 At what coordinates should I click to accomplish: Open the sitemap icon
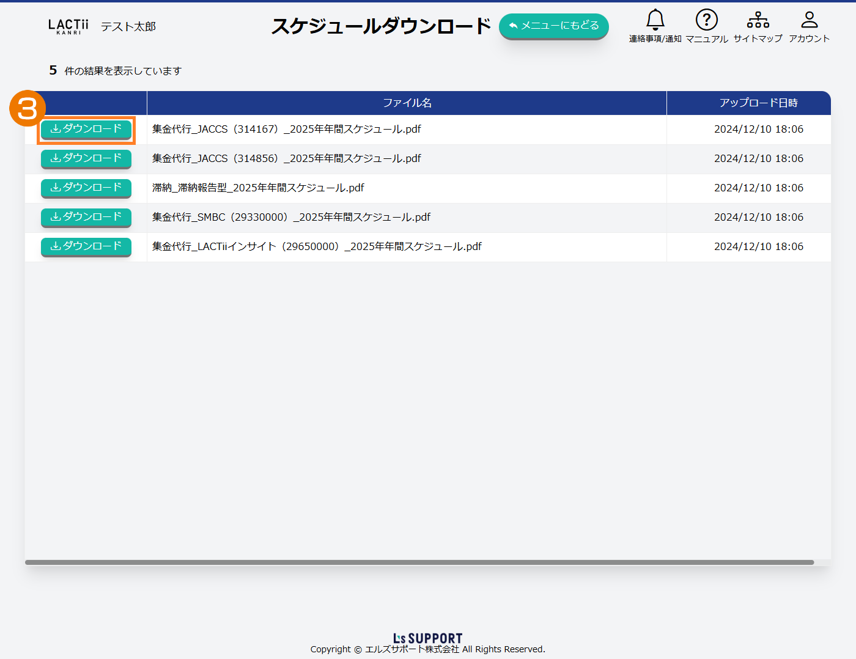(x=758, y=20)
